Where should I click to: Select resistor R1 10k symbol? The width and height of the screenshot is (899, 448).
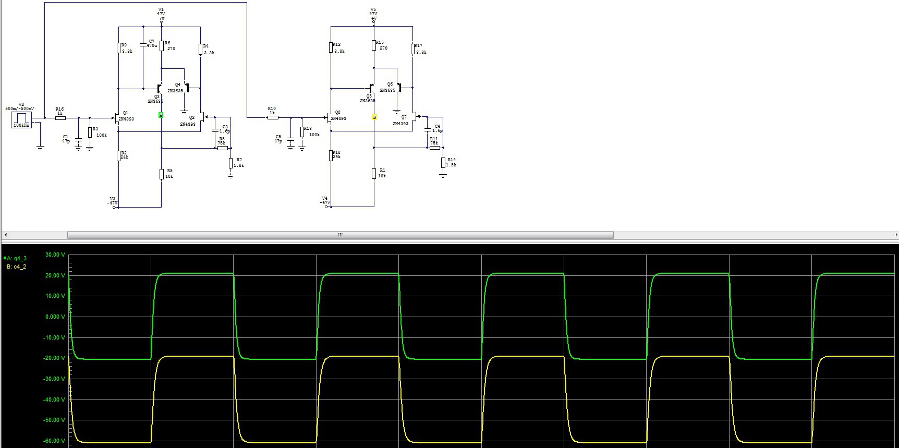pyautogui.click(x=374, y=174)
